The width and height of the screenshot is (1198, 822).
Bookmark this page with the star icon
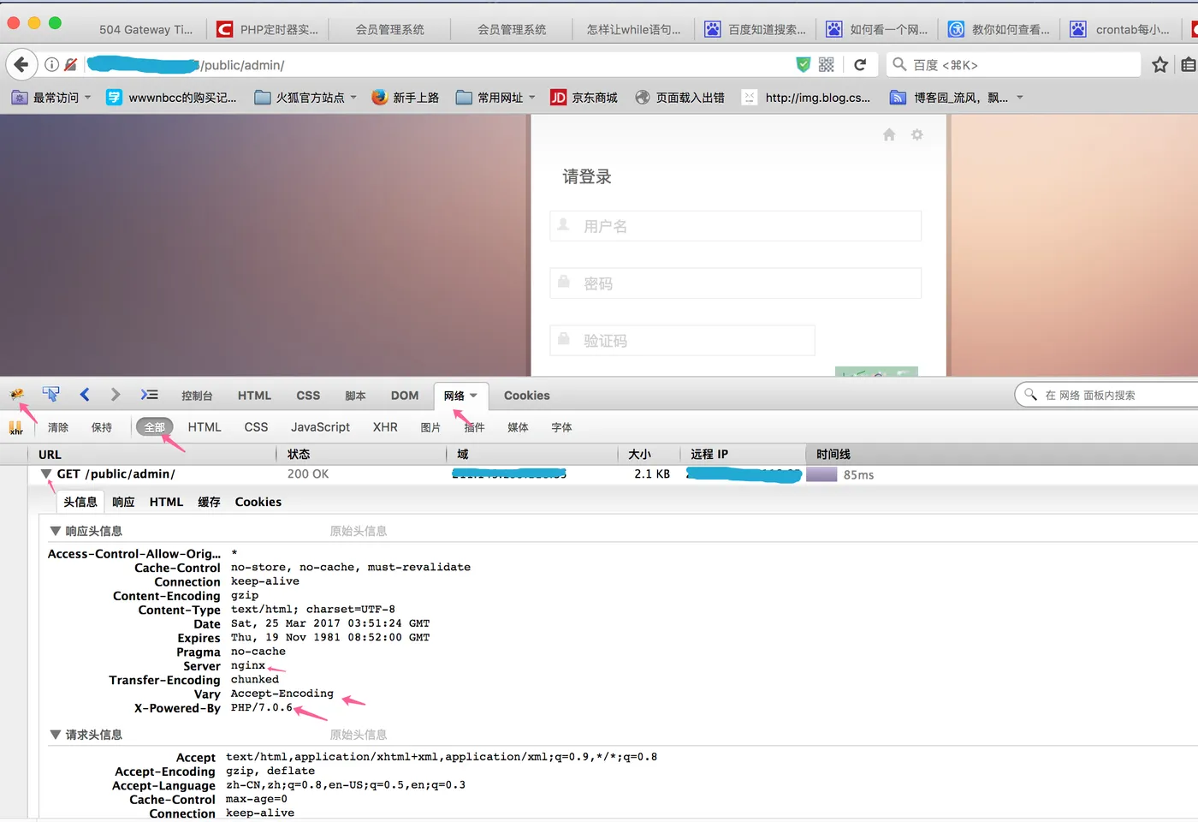point(1159,64)
